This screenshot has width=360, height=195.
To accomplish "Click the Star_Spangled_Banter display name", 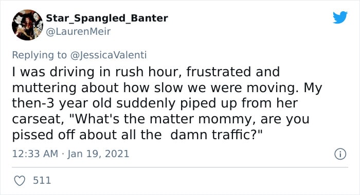I will tap(107, 18).
